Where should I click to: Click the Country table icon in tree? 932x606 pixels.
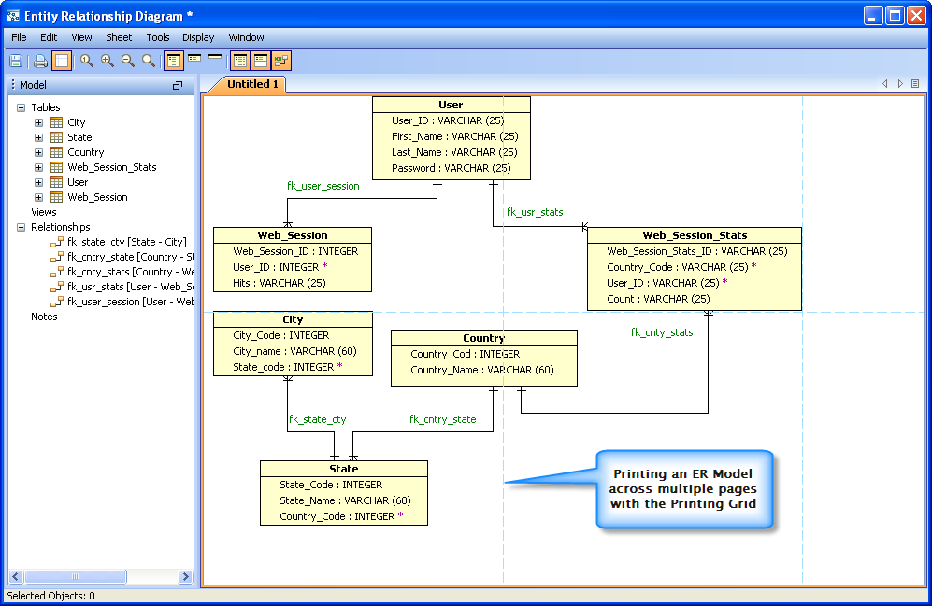56,152
